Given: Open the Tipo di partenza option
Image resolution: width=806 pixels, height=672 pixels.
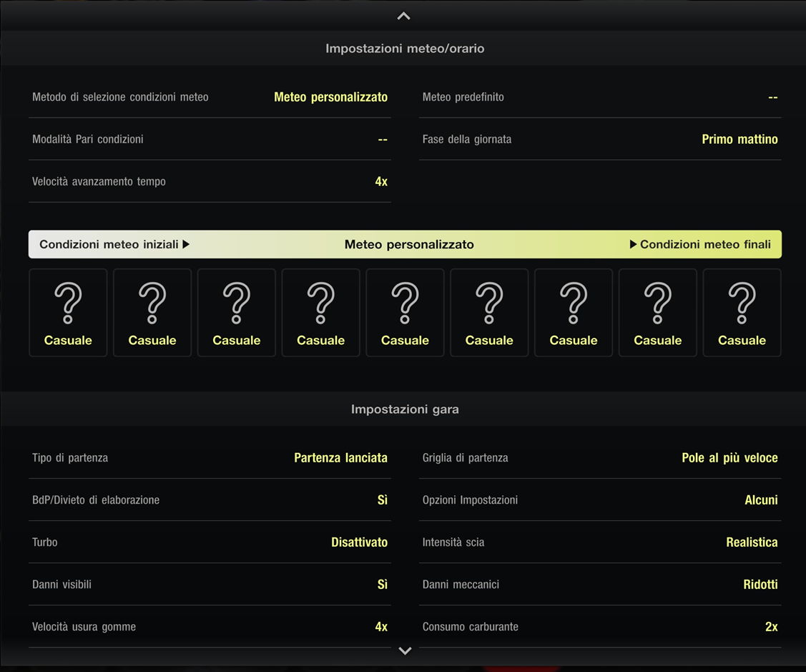Looking at the screenshot, I should [x=210, y=458].
